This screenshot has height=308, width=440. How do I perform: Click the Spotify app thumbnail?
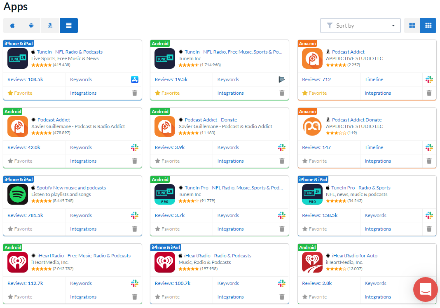18,194
